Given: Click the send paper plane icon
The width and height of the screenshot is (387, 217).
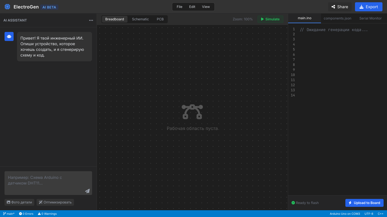Looking at the screenshot, I should [87, 191].
